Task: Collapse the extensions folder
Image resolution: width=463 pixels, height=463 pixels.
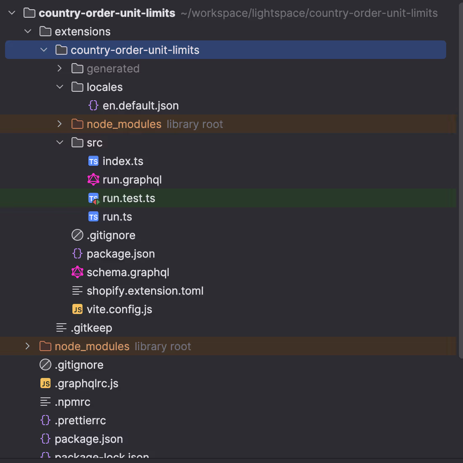Action: (28, 31)
